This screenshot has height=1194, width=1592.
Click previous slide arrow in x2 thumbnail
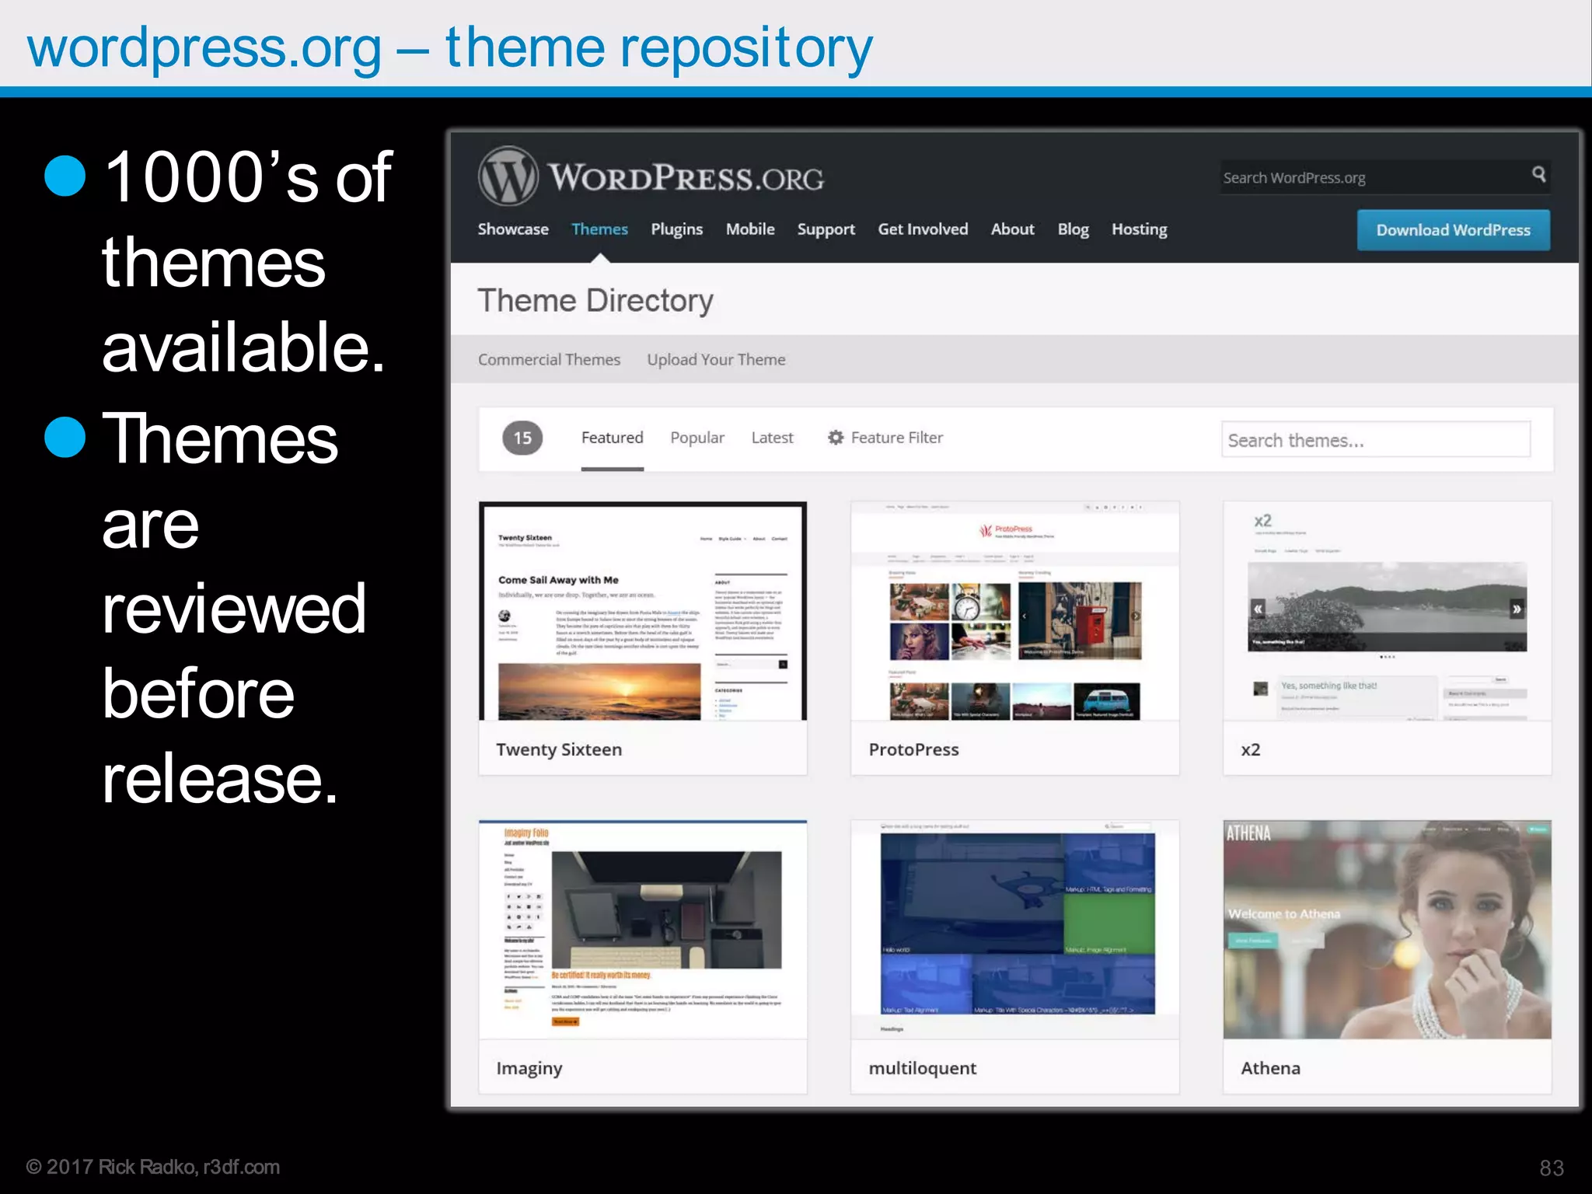tap(1258, 609)
